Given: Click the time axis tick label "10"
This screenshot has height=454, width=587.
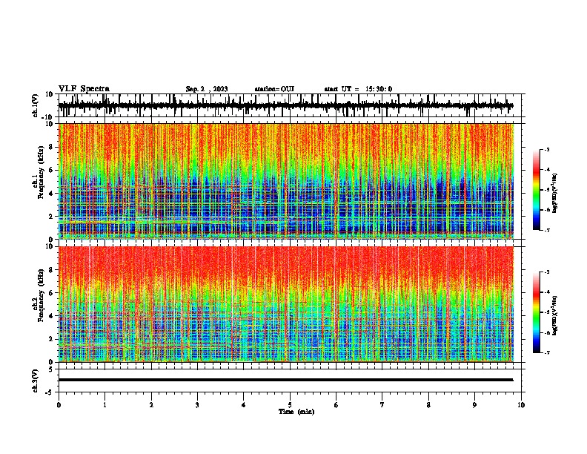Looking at the screenshot, I should [x=521, y=405].
